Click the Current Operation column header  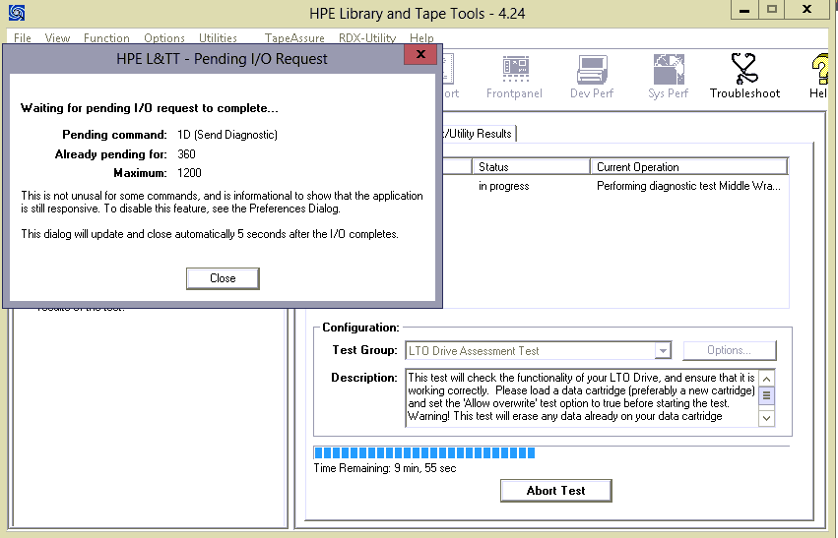coord(689,167)
